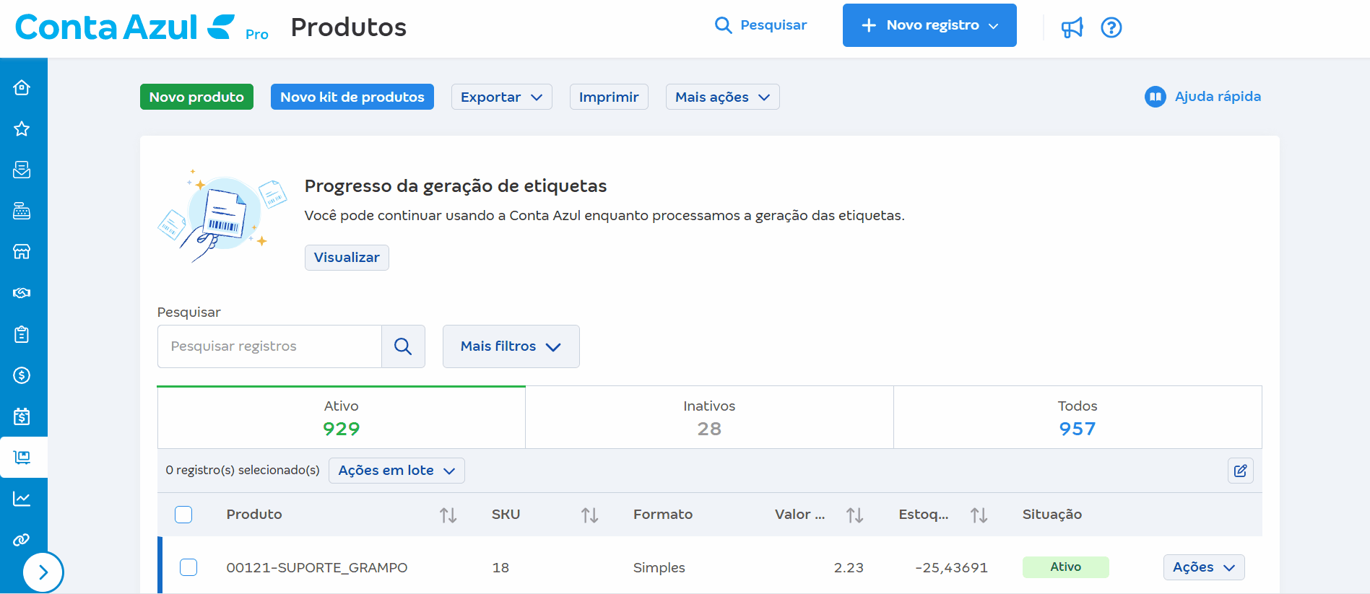Image resolution: width=1370 pixels, height=594 pixels.
Task: Click the Produtos page title
Action: click(x=349, y=27)
